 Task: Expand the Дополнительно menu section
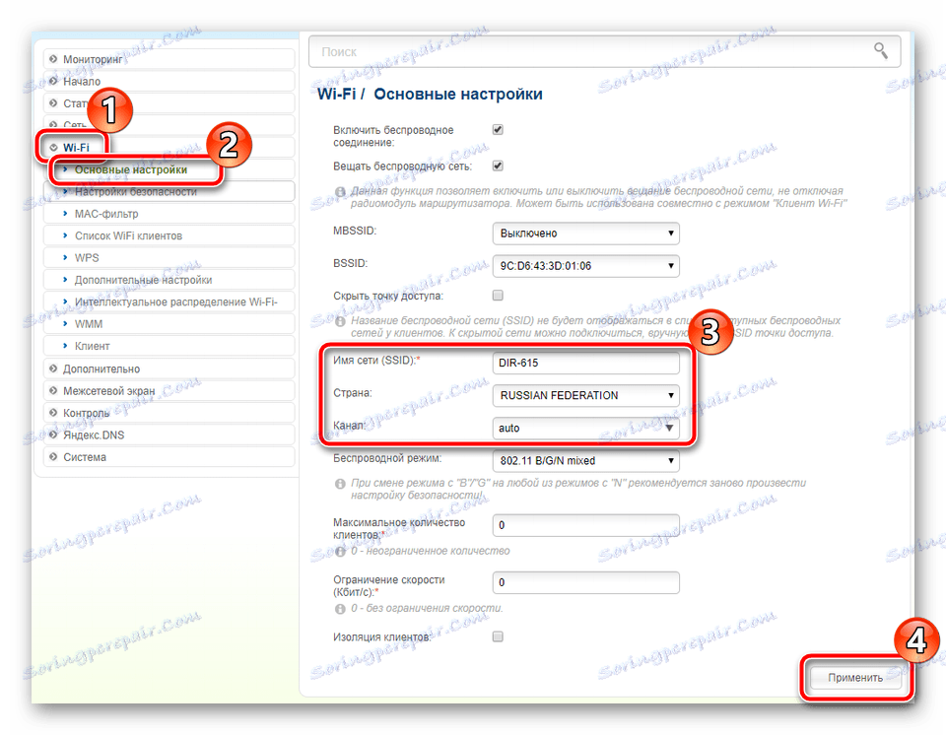pyautogui.click(x=169, y=368)
